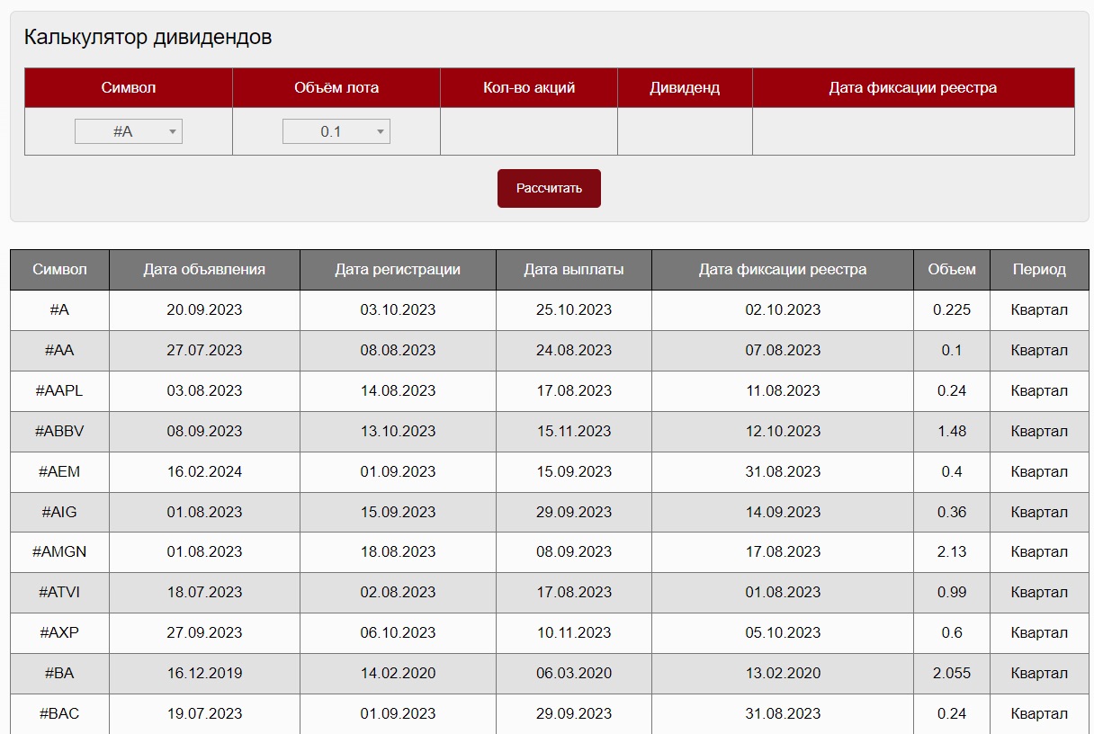Click registry fixing date 11.08.2023

(x=783, y=391)
